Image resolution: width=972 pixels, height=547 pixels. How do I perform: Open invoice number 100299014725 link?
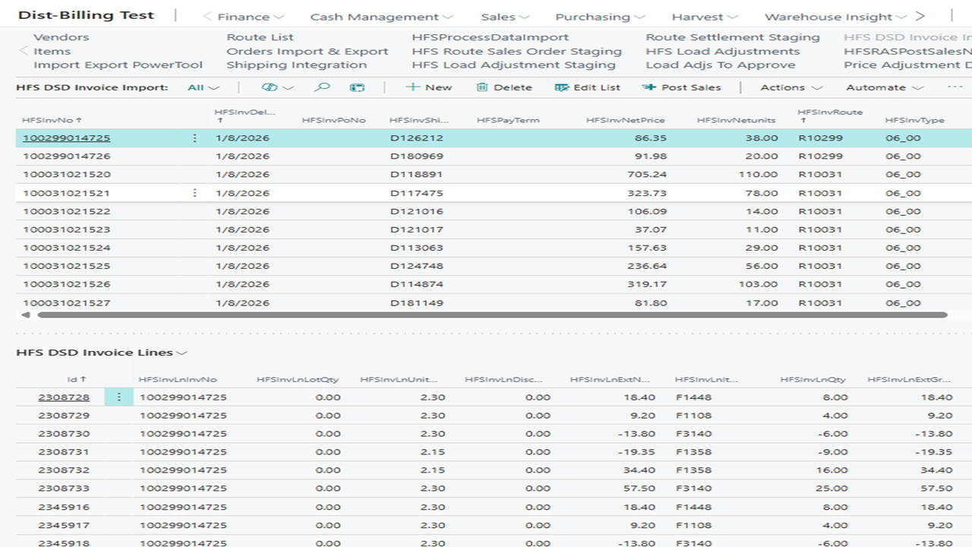coord(66,138)
